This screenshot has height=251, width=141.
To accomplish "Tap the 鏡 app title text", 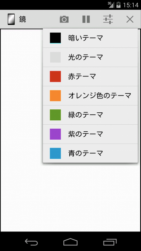I will [23, 19].
